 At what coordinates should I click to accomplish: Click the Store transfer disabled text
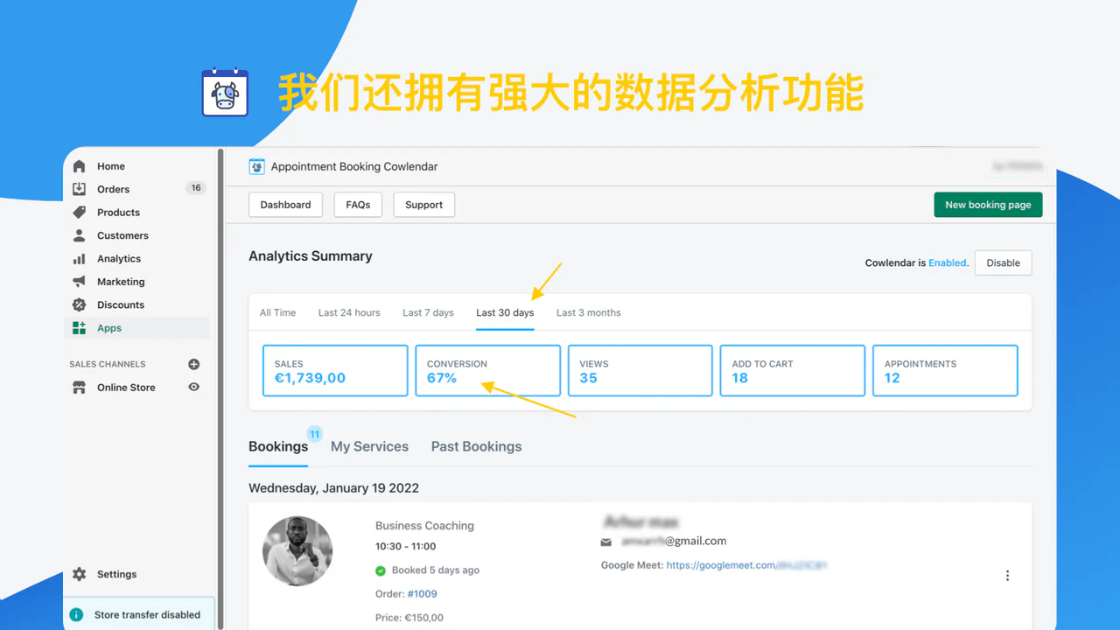[x=147, y=615]
